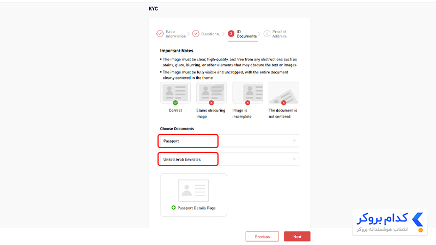436x245 pixels.
Task: Click the green check under Correct example
Action: (x=175, y=103)
